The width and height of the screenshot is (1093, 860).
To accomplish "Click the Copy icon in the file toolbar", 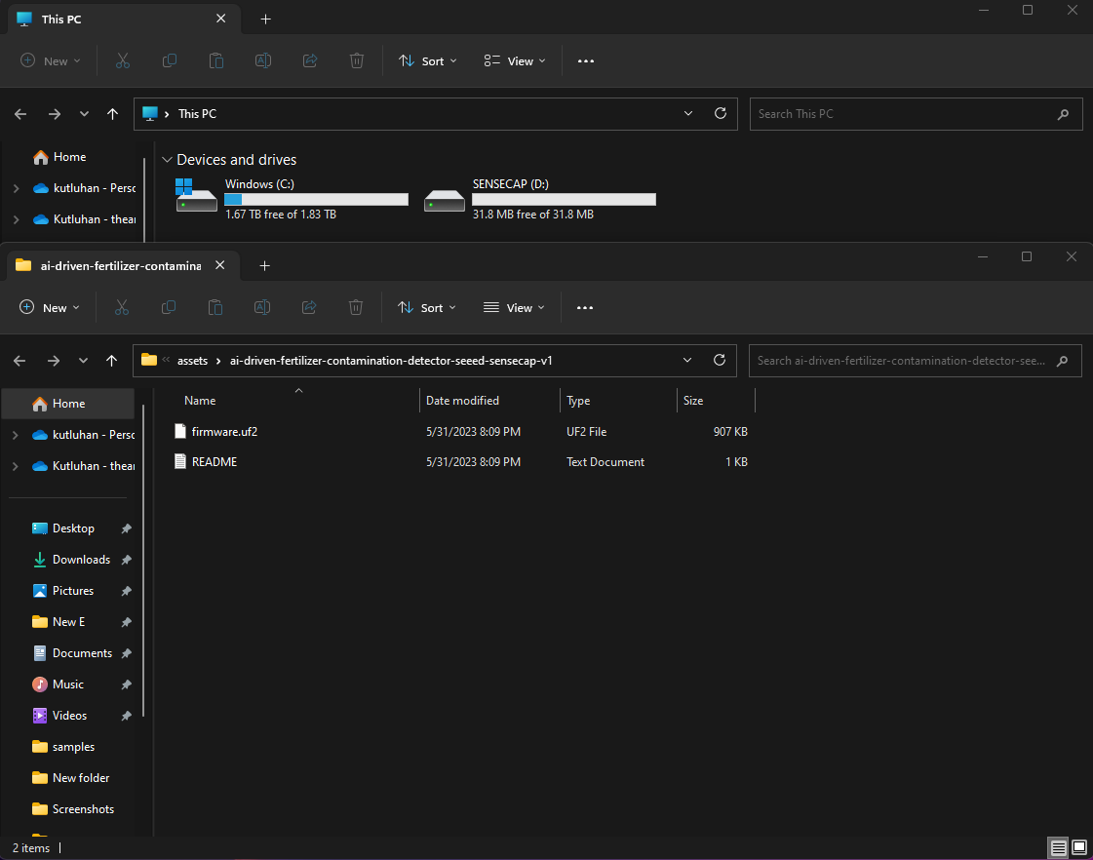I will coord(168,307).
